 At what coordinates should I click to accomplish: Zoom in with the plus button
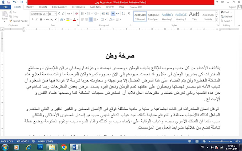[231, 141]
